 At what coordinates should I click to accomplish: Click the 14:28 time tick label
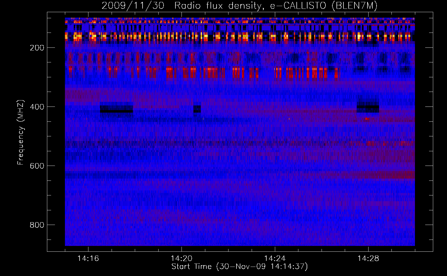coord(368,258)
